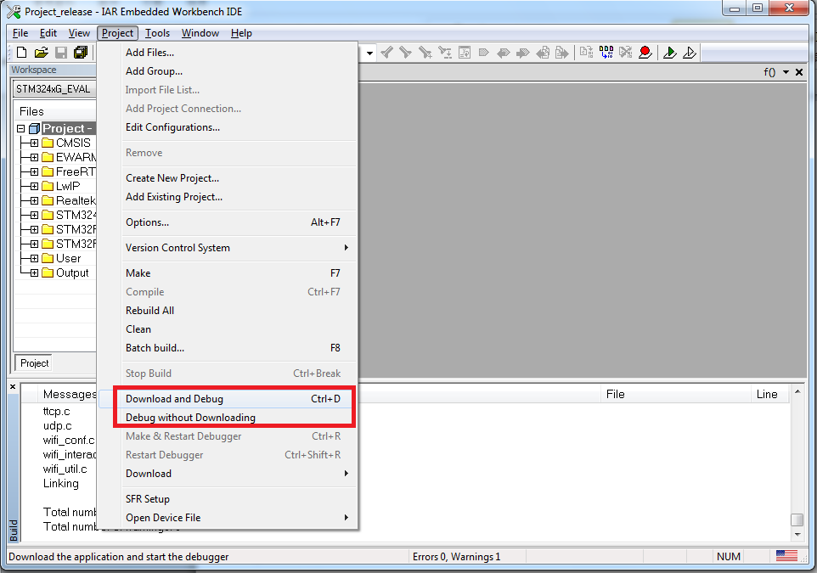Select Debug without Downloading entry
817x573 pixels.
click(227, 418)
